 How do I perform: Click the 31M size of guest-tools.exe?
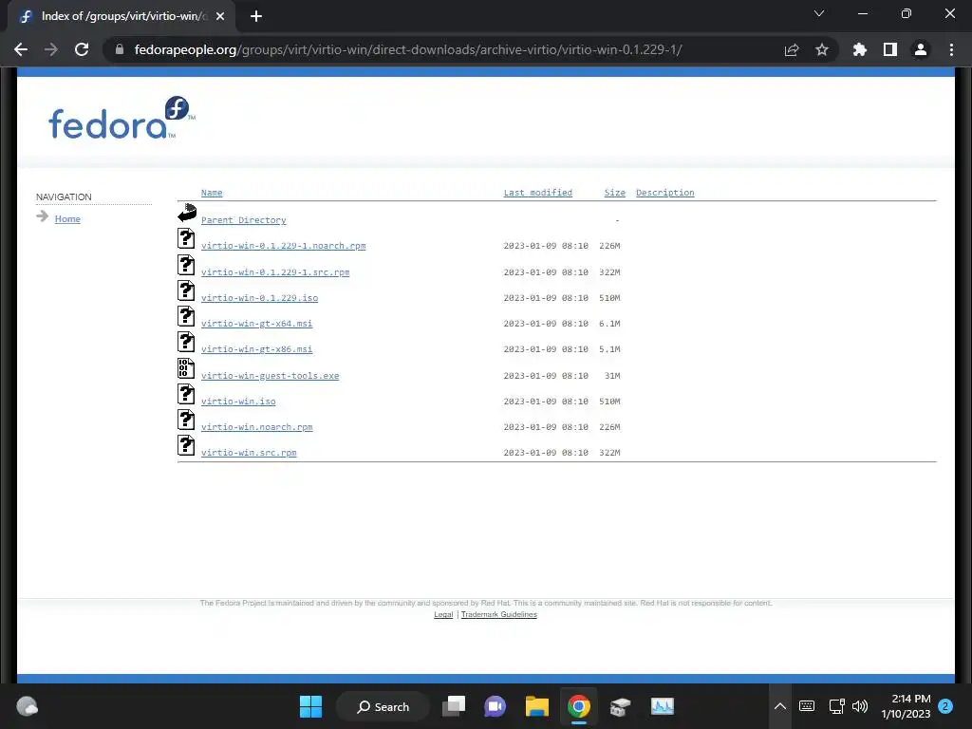(612, 376)
